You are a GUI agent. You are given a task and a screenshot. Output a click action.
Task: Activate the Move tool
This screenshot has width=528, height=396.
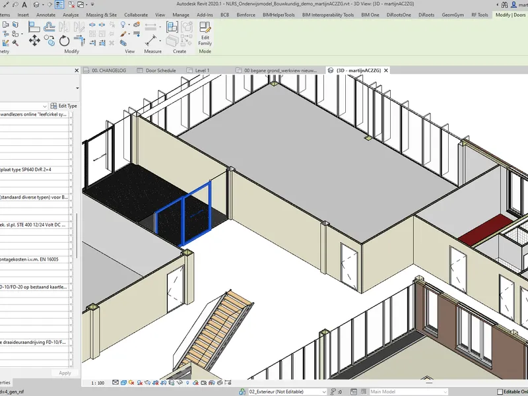tap(34, 41)
